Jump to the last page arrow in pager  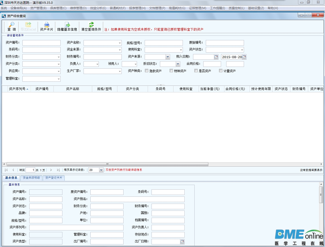click(x=58, y=170)
